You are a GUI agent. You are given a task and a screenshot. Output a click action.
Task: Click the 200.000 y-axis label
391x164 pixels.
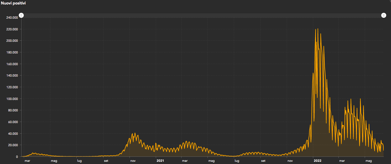pyautogui.click(x=12, y=41)
